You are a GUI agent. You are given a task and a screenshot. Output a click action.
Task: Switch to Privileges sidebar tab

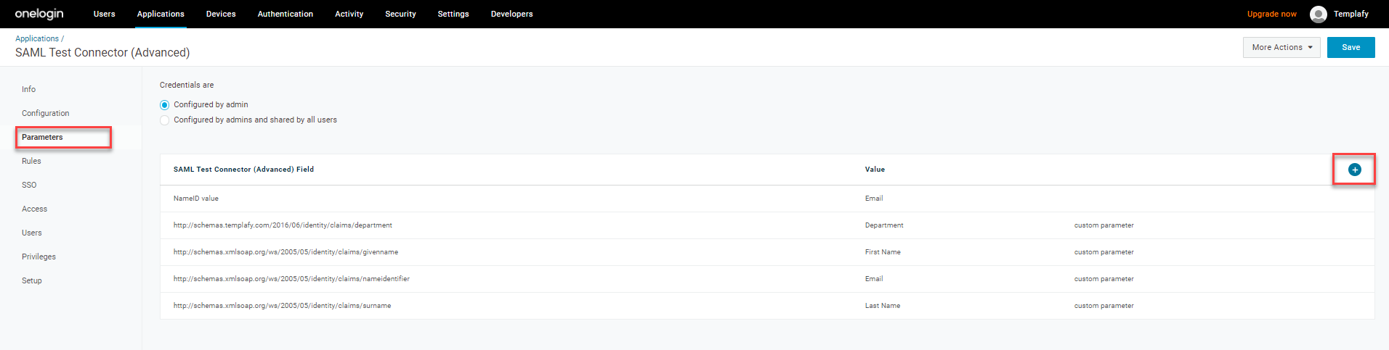coord(39,257)
